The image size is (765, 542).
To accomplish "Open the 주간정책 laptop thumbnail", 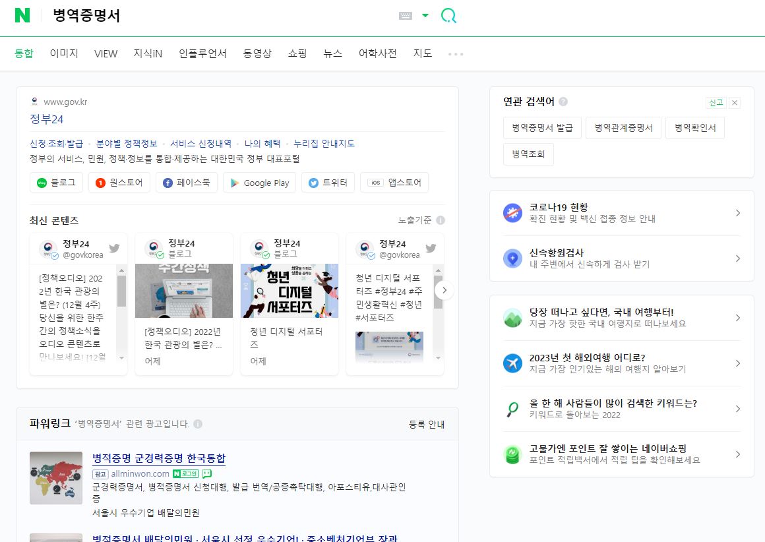I will pos(184,291).
